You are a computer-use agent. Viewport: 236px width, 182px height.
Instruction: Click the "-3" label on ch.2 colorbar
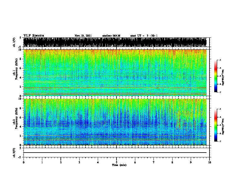[220, 109]
